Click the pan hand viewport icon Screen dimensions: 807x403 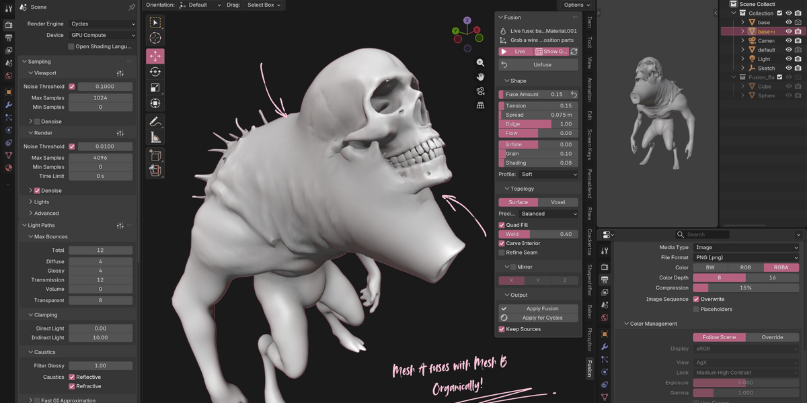point(481,77)
